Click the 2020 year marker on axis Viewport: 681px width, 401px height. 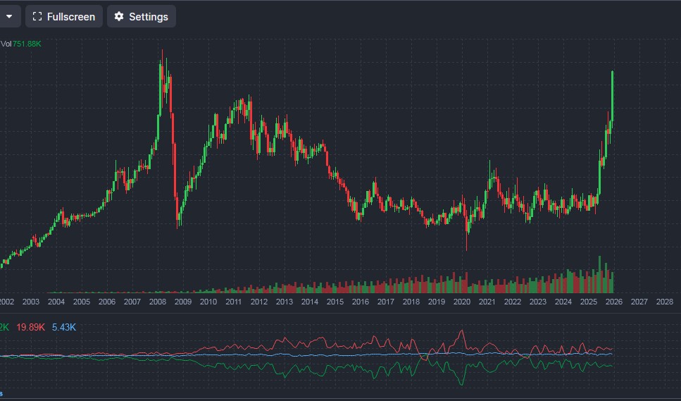461,302
